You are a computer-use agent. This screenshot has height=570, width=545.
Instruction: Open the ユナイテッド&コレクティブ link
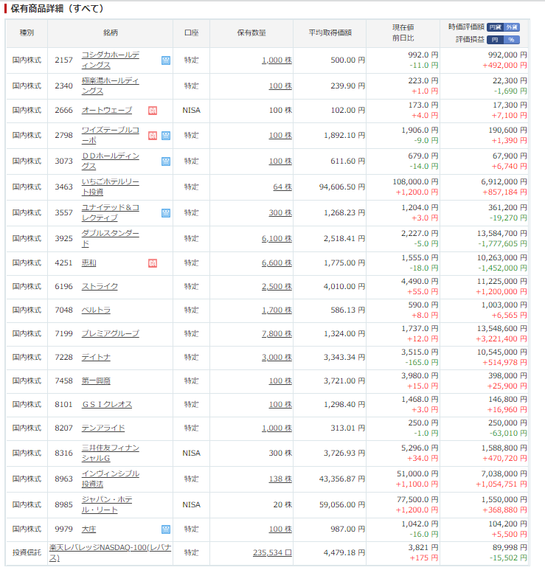coord(110,212)
